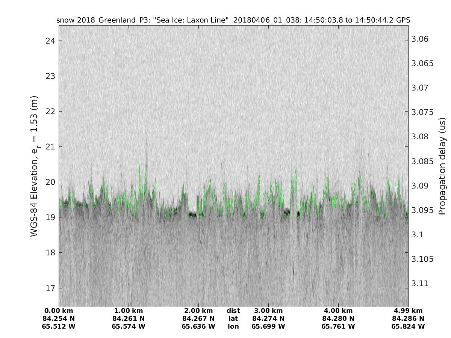Click the "2.00 km" distance label
The image size is (451, 338).
pyautogui.click(x=198, y=311)
